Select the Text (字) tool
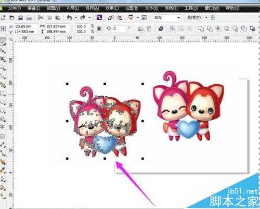Screen dimensions: 260x209 click(2, 127)
